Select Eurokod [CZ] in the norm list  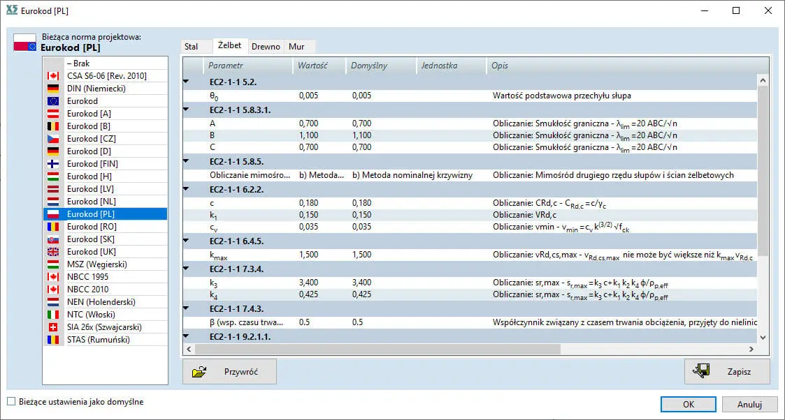coord(92,139)
